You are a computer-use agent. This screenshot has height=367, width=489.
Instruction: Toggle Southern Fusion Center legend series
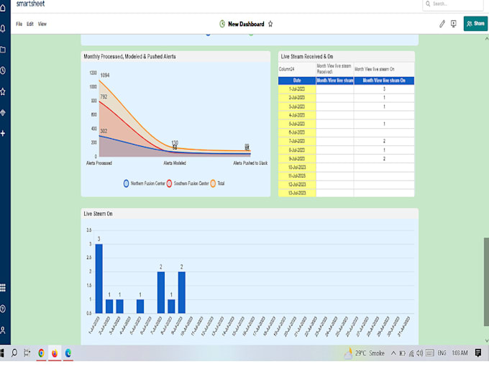point(188,183)
